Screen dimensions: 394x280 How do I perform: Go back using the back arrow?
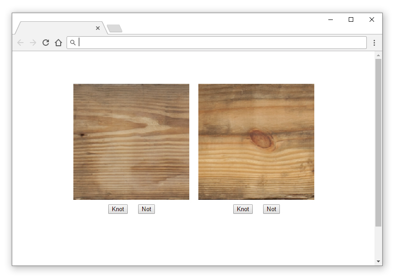tap(20, 43)
